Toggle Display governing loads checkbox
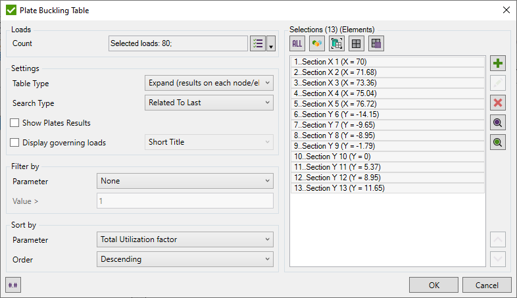This screenshot has height=298, width=517. [15, 142]
